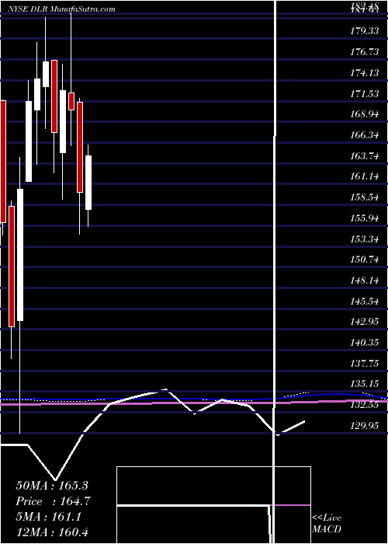Screen dimensions: 388x544
Task: Select the 155.94 price axis label
Action: click(363, 218)
